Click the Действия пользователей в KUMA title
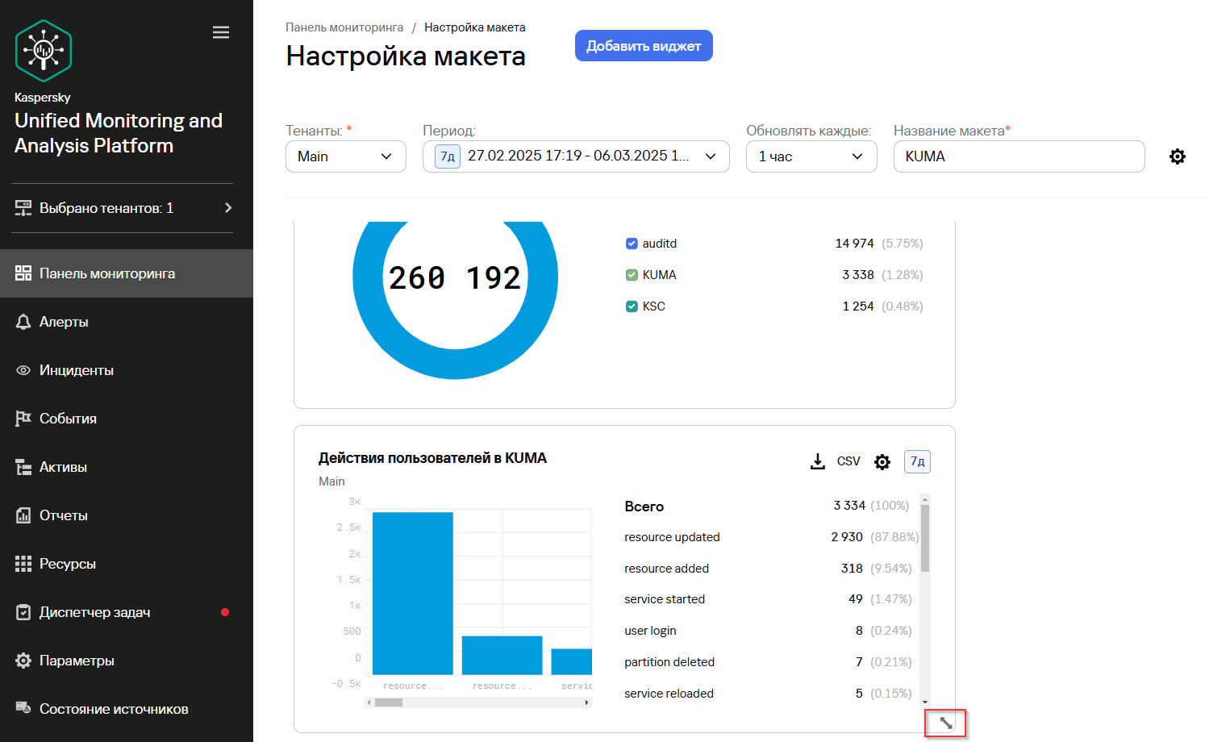 point(432,458)
